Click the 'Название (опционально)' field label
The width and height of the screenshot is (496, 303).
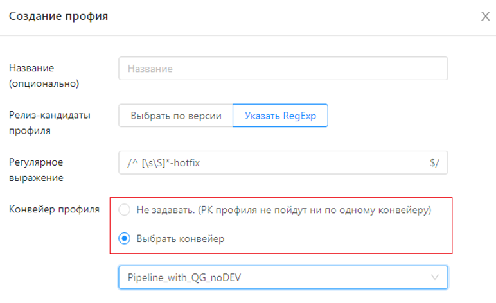[43, 75]
